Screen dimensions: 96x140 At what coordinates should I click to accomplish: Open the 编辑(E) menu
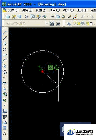[27, 10]
